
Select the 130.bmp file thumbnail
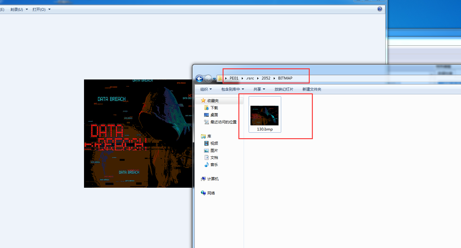click(x=264, y=115)
